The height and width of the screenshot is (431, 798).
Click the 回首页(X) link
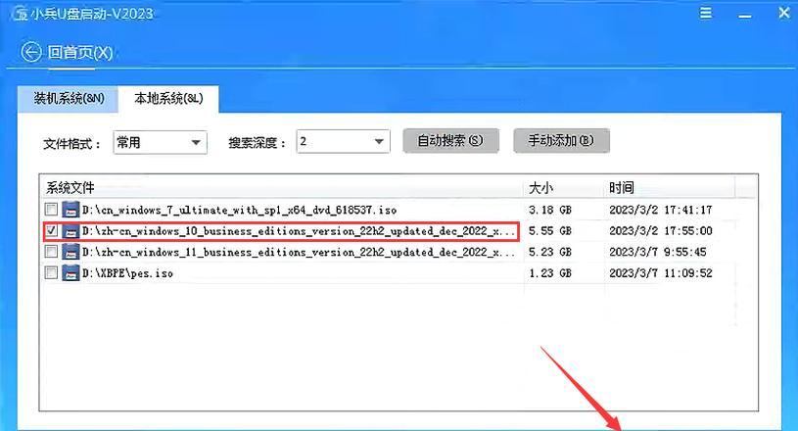click(80, 53)
